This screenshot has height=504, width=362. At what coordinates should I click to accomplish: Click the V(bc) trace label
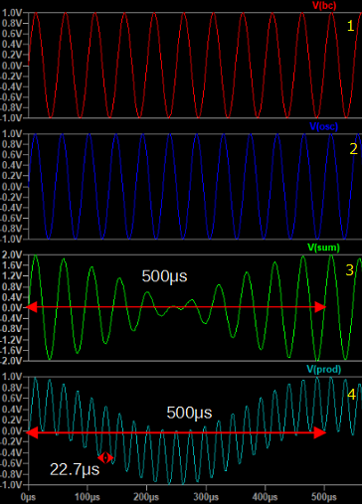[324, 5]
